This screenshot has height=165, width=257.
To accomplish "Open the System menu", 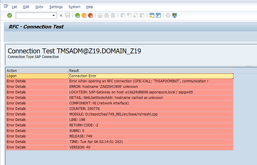I will pyautogui.click(x=74, y=7).
